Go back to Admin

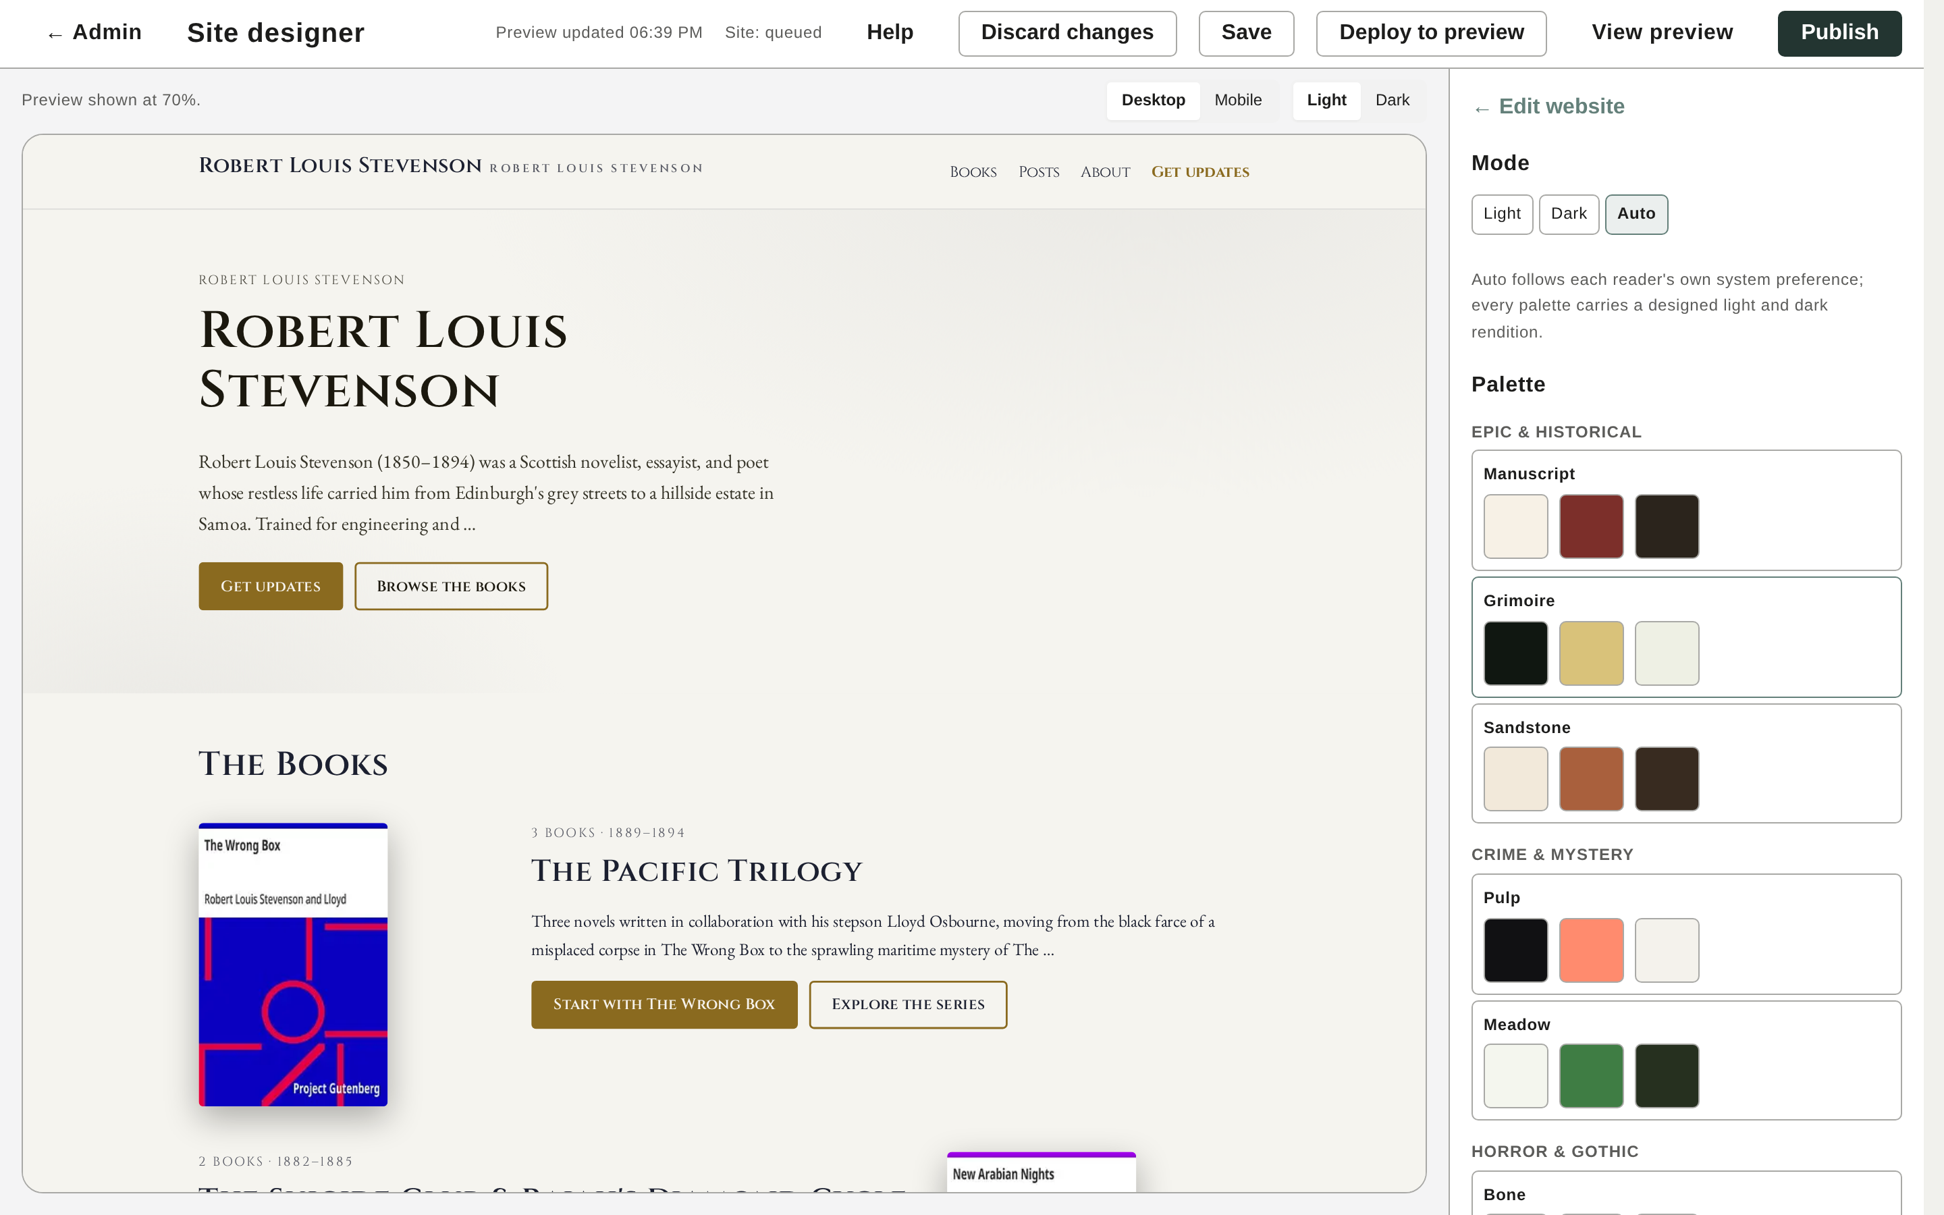94,33
